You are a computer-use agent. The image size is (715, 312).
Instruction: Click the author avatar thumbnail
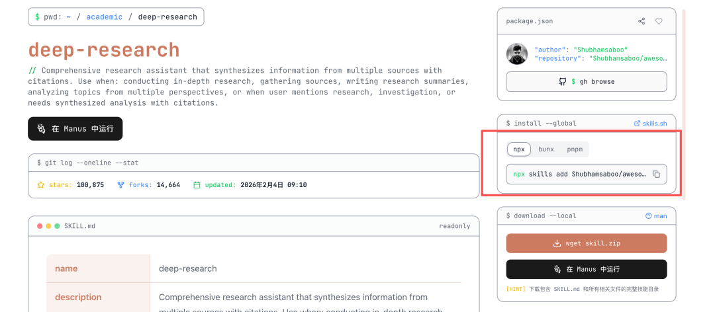point(517,54)
